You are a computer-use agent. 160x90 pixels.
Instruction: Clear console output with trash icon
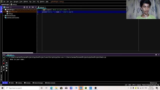7,70
